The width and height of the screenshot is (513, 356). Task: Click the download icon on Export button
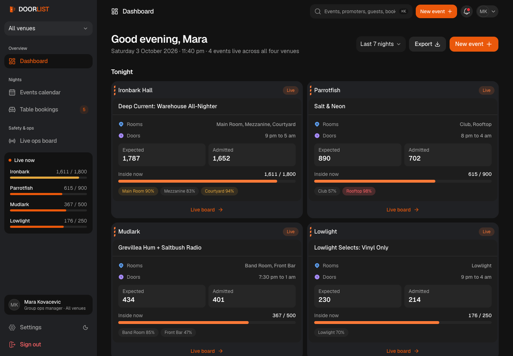pos(438,44)
